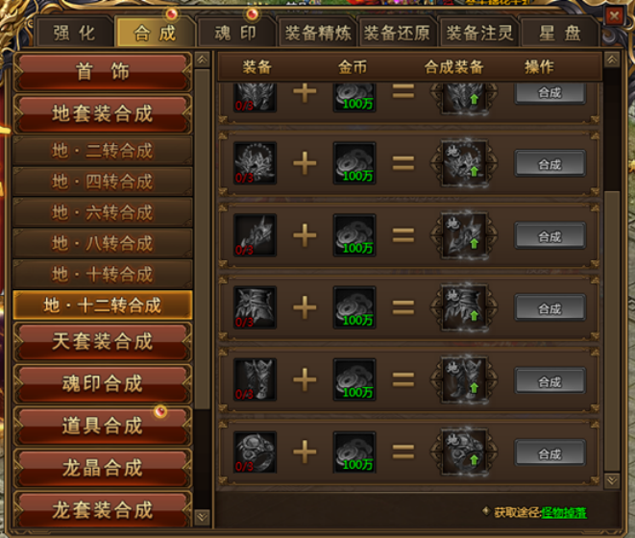Click 合成 button in the ring row
The width and height of the screenshot is (635, 538).
(x=550, y=452)
